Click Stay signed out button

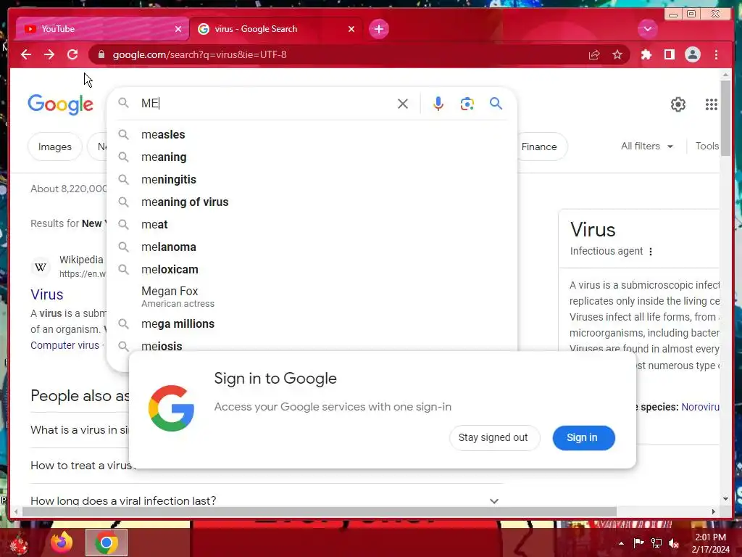coord(493,437)
